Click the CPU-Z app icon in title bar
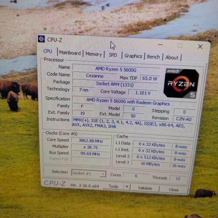 pyautogui.click(x=41, y=39)
